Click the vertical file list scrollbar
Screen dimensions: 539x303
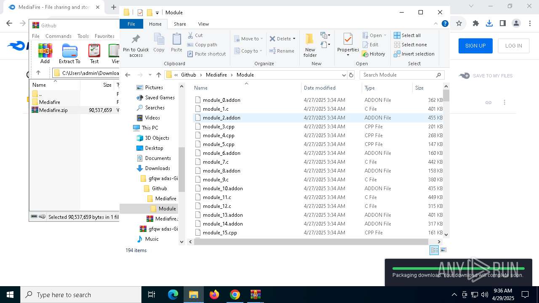(x=446, y=96)
